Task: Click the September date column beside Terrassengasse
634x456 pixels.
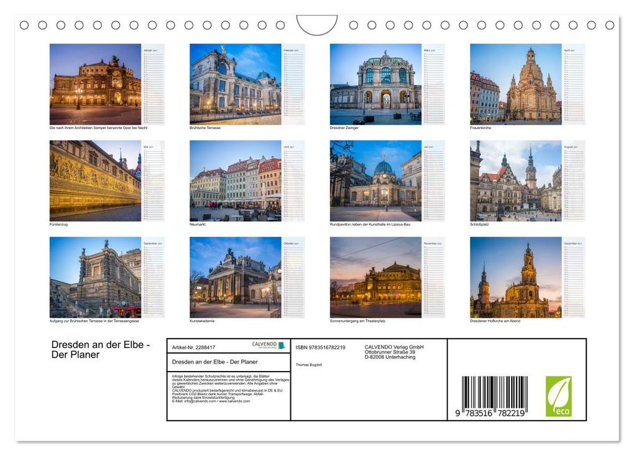Action: pos(154,277)
